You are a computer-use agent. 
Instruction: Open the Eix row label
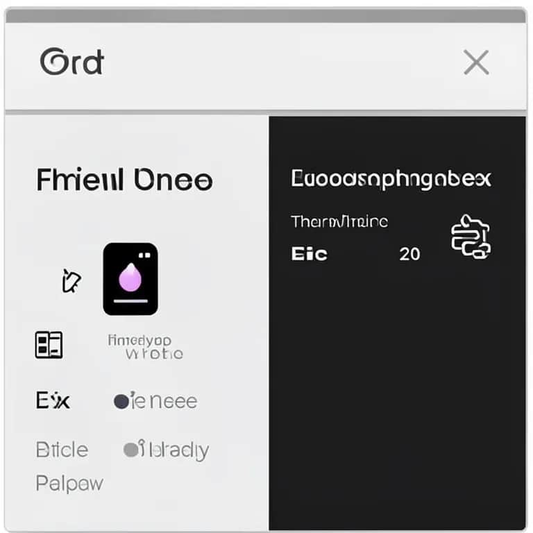(x=53, y=401)
